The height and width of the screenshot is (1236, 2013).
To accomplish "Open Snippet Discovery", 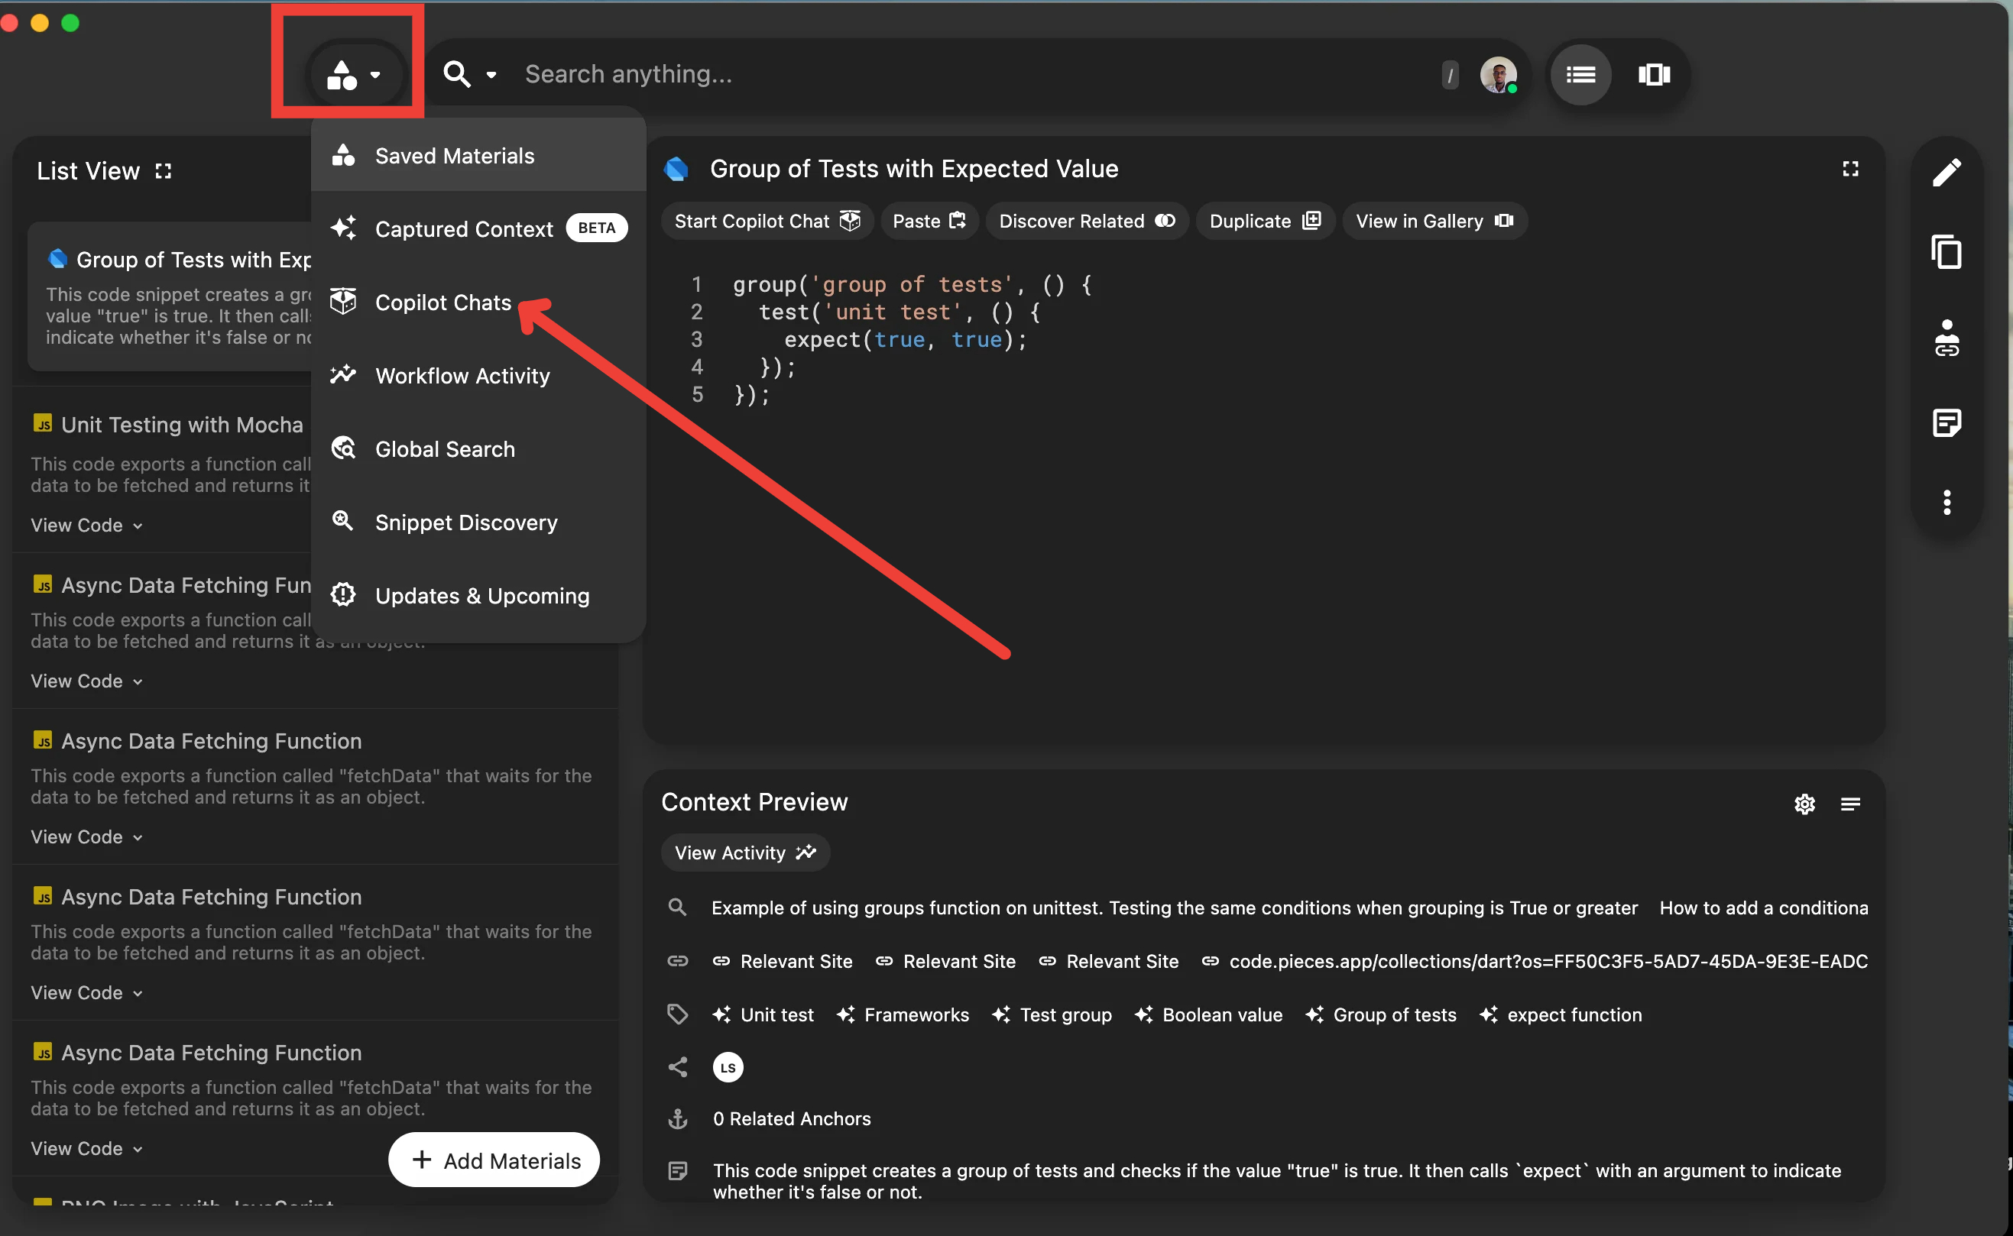I will click(466, 523).
